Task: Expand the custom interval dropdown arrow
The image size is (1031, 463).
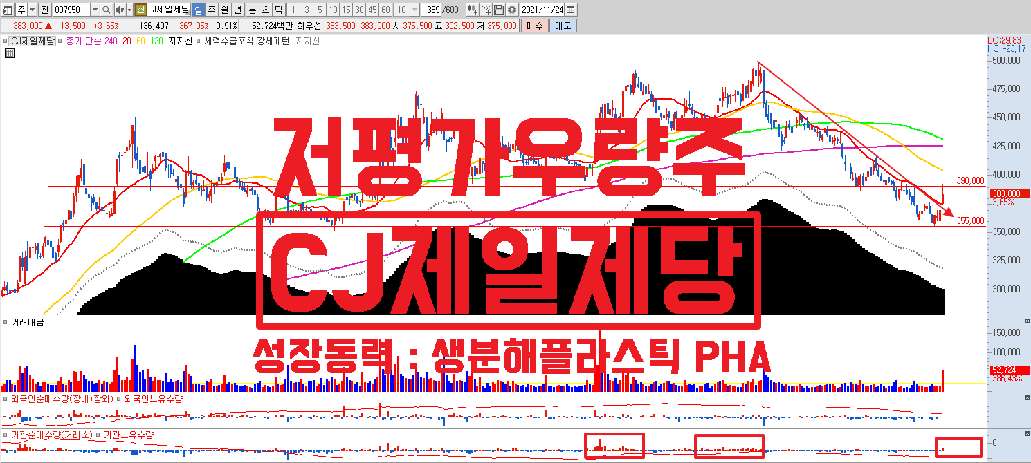Action: pyautogui.click(x=414, y=10)
